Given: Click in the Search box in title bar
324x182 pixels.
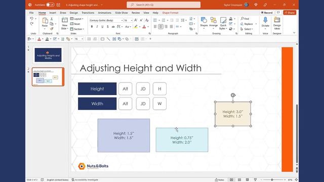Looking at the screenshot, I should [x=164, y=5].
